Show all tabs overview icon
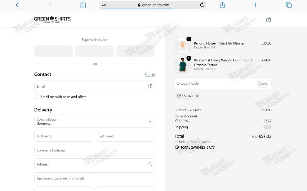The image size is (307, 191). [289, 5]
